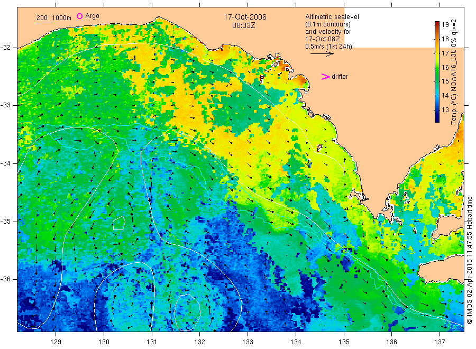Viewport: 476px width, 349px height.
Task: Click the longitude label 136
Action: point(391,342)
